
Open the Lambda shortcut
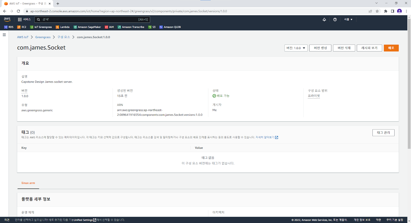pos(63,27)
